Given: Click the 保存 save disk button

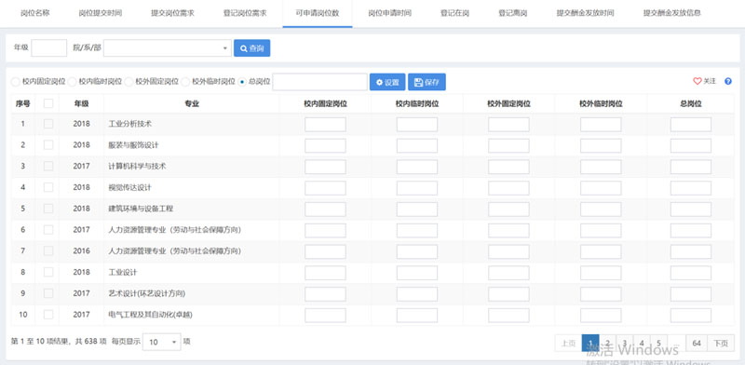Looking at the screenshot, I should 427,82.
